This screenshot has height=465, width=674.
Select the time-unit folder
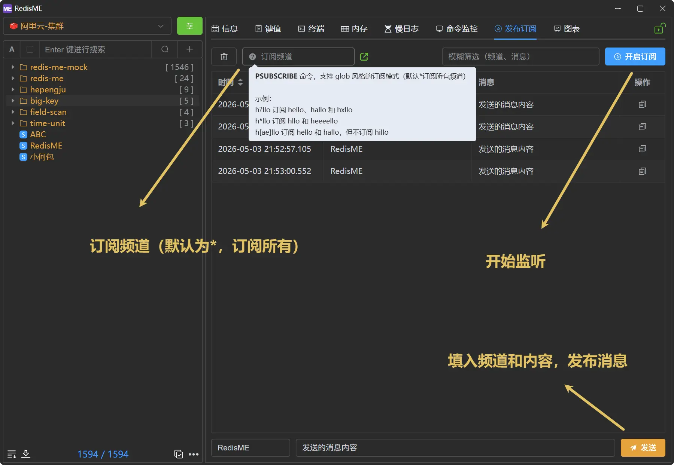coord(48,123)
